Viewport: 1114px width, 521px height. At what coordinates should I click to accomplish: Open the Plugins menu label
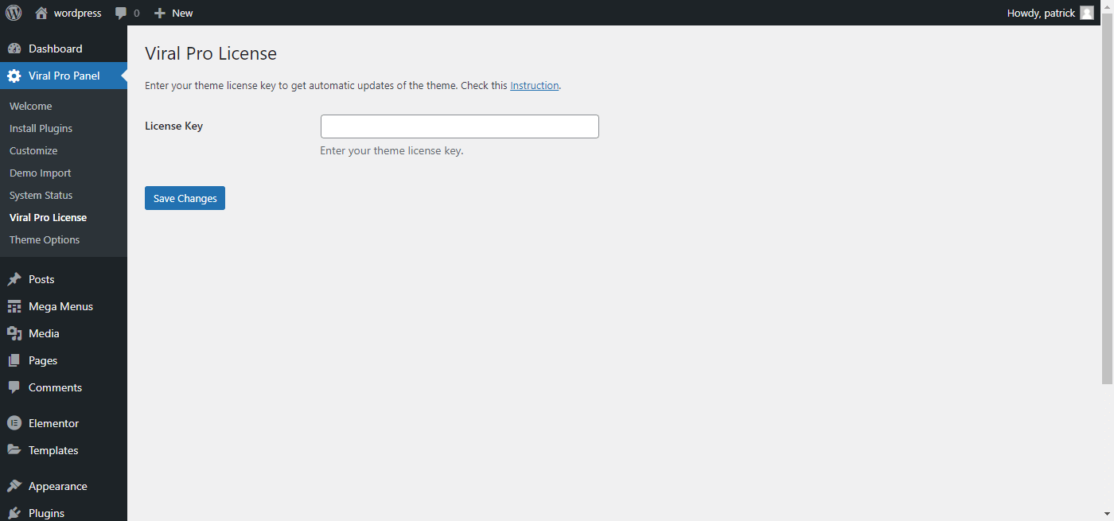pos(46,513)
